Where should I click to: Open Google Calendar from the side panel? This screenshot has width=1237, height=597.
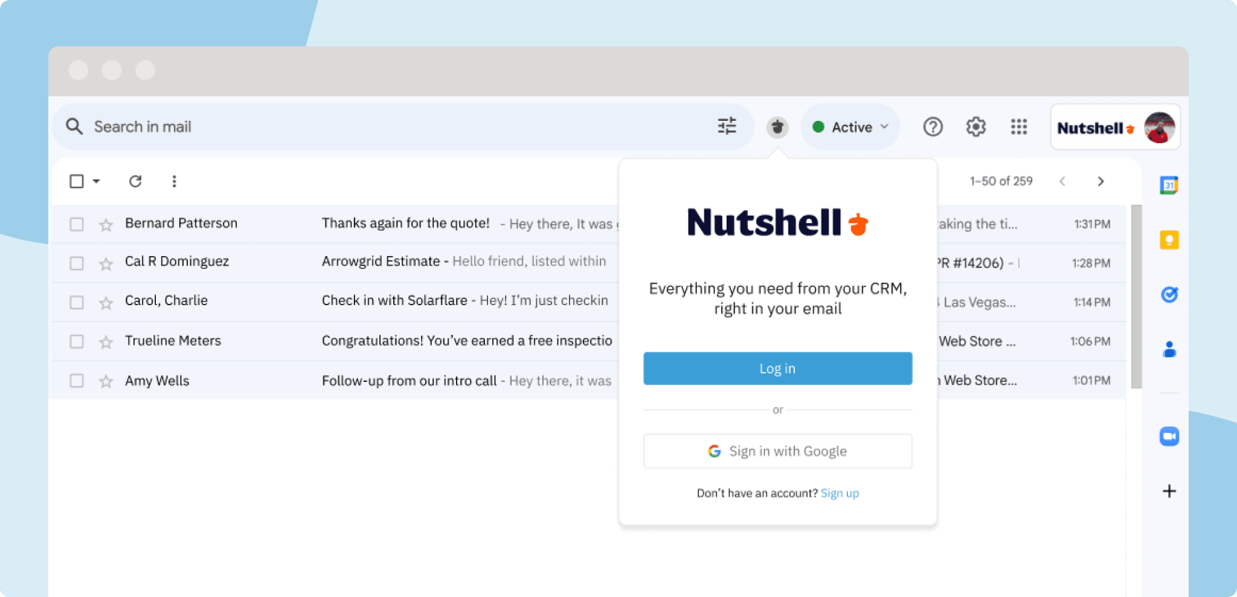point(1169,184)
